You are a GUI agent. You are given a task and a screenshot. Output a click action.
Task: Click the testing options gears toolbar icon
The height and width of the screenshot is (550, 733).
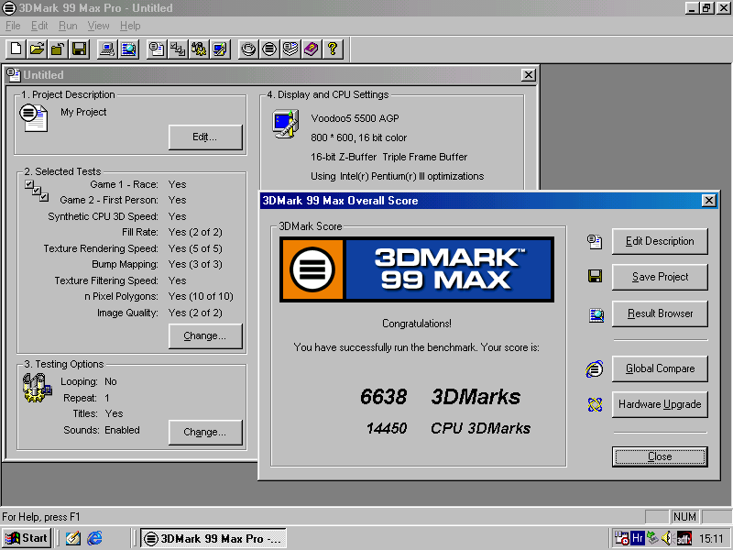[x=199, y=49]
